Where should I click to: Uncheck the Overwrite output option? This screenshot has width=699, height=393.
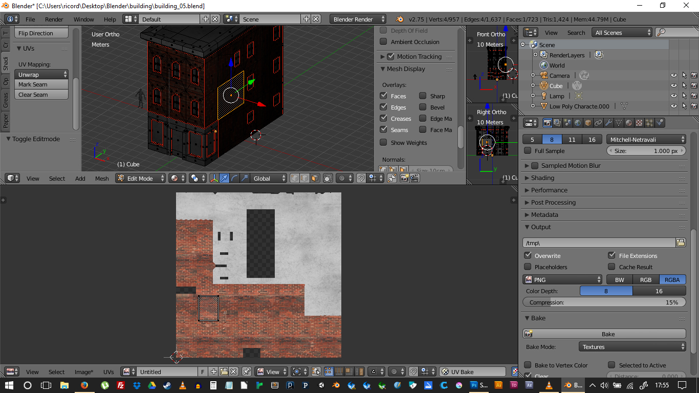tap(528, 255)
